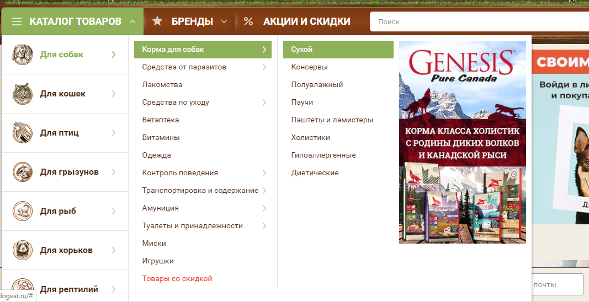Image resolution: width=589 pixels, height=302 pixels.
Task: Expand chevron of Средства от паразитов
Action: pyautogui.click(x=264, y=67)
